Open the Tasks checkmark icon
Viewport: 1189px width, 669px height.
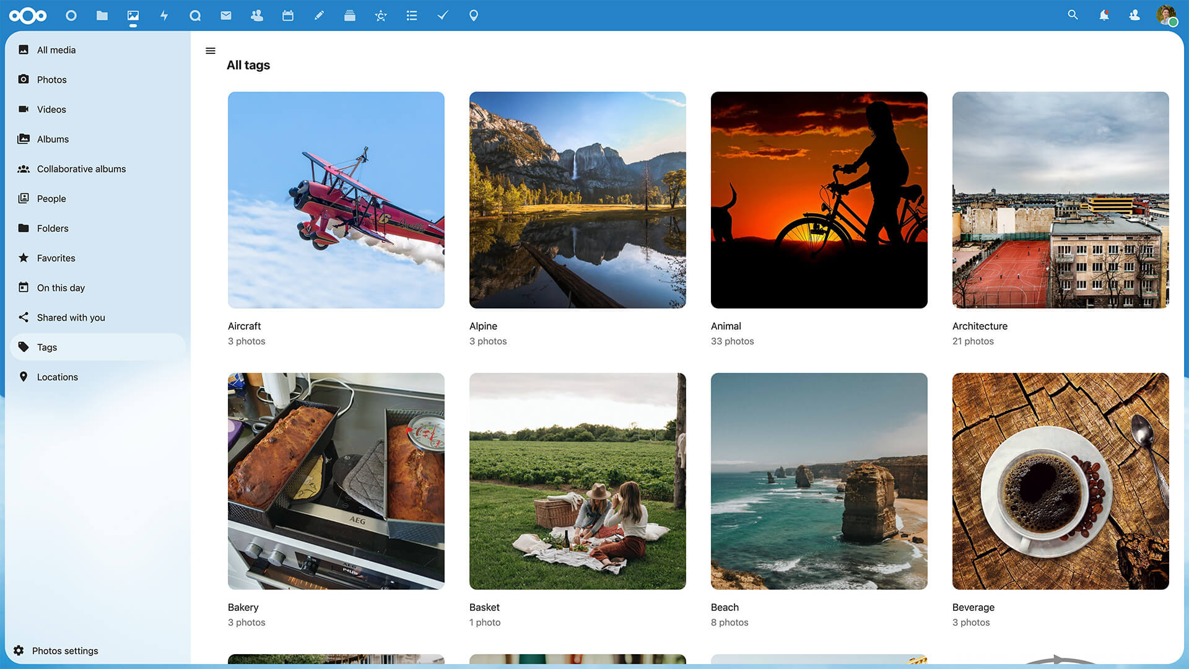click(x=443, y=15)
